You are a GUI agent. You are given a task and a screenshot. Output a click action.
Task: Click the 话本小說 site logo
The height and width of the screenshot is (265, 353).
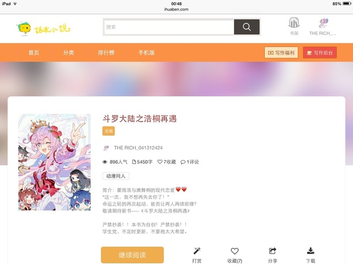click(x=44, y=28)
